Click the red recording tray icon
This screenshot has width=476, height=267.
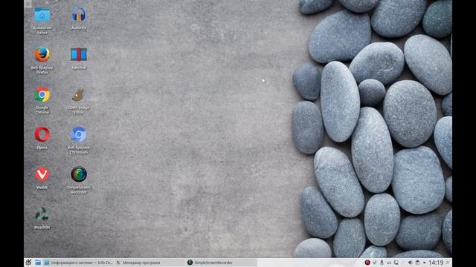coord(367,263)
